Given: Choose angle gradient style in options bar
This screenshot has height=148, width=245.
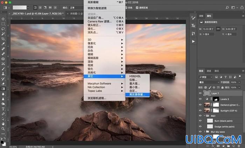Looking at the screenshot, I should coord(45,7).
